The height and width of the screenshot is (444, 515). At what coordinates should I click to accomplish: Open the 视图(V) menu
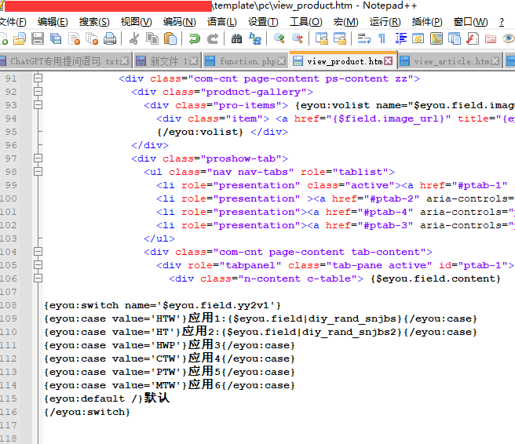[136, 22]
